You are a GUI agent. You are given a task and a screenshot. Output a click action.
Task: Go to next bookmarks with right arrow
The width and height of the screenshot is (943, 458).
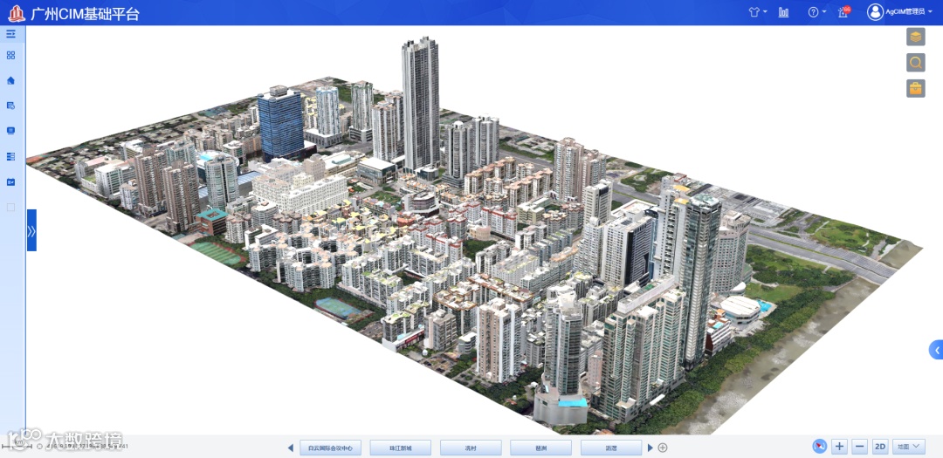point(650,448)
